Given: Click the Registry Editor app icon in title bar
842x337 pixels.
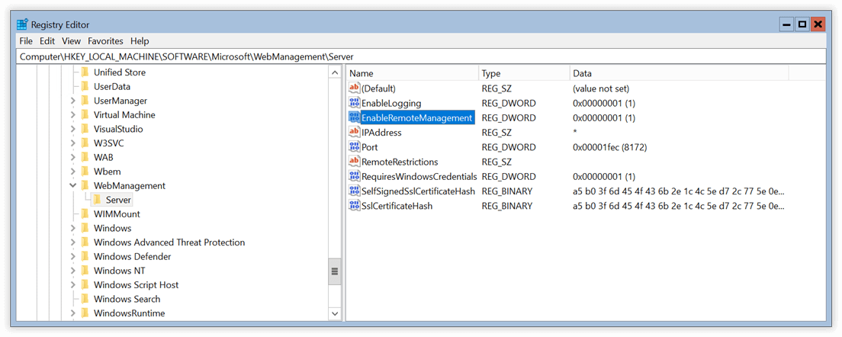Looking at the screenshot, I should tap(23, 24).
